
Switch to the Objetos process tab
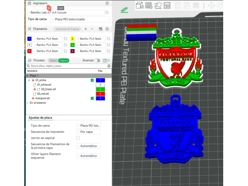[x=64, y=60]
